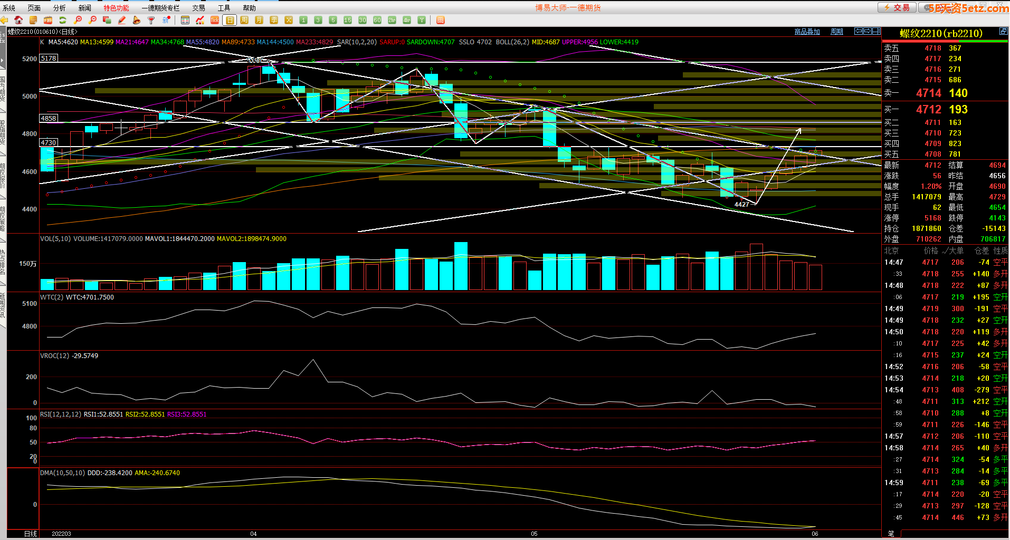1010x540 pixels.
Task: Toggle the 5 minute period button
Action: 333,20
